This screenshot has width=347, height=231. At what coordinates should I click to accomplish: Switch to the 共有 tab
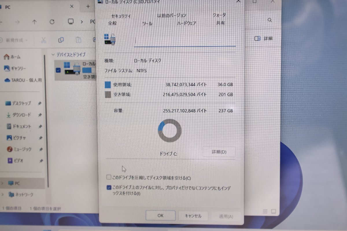click(220, 23)
